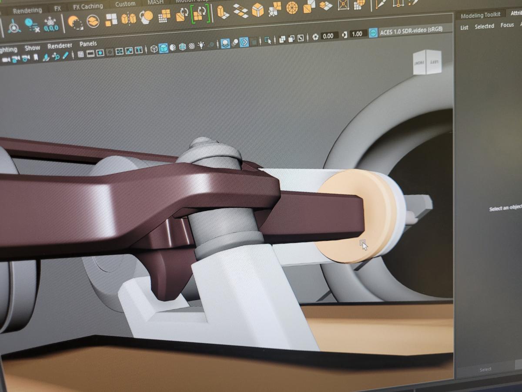Open the List menu in Attribute Editor
The image size is (522, 392).
pyautogui.click(x=464, y=27)
